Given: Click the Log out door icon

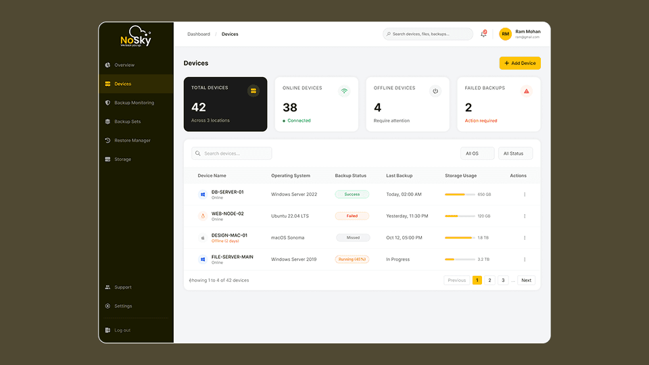Looking at the screenshot, I should pos(107,331).
